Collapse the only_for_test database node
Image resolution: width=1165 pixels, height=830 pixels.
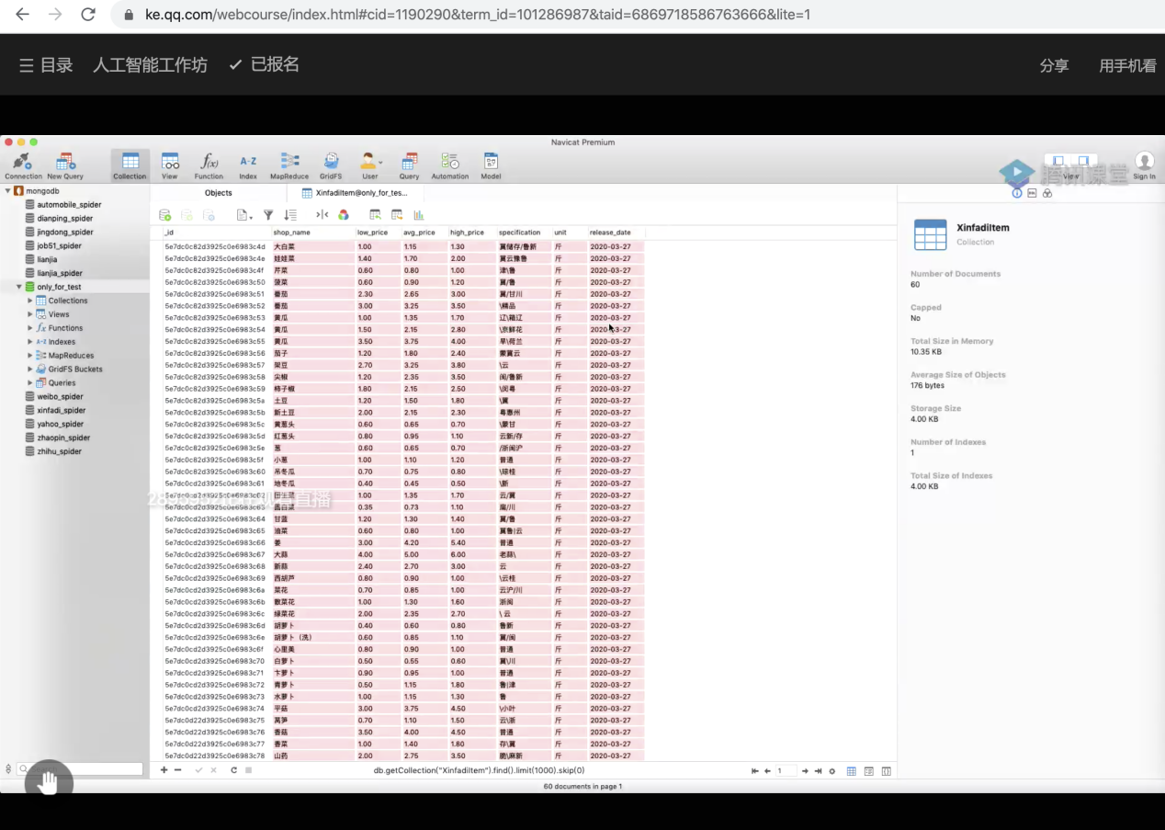(x=19, y=287)
